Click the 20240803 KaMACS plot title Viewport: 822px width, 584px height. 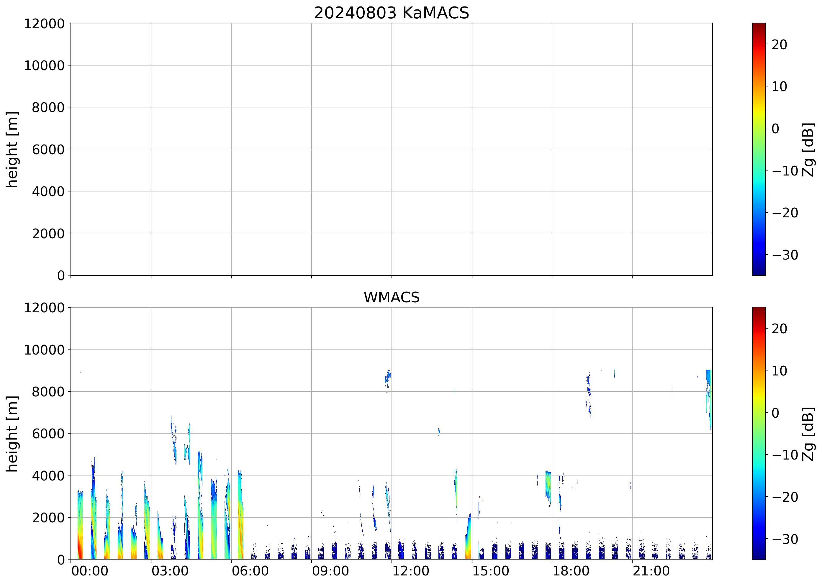[x=392, y=13]
